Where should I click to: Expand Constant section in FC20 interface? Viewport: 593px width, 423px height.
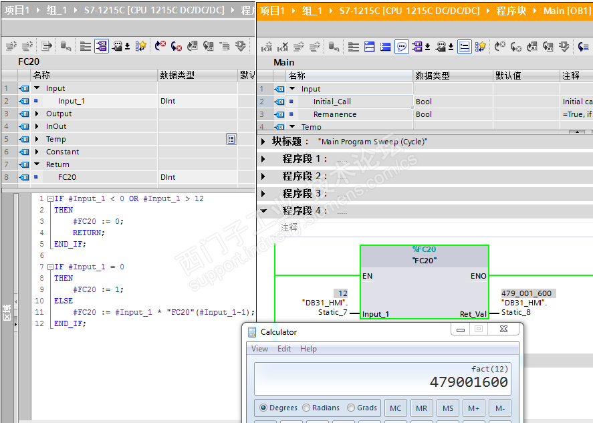tap(37, 152)
